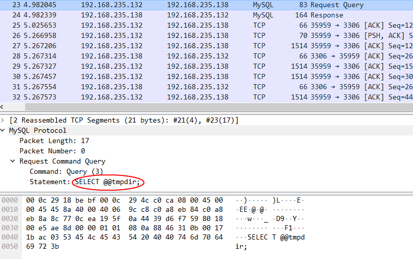The image size is (413, 259).
Task: Select packet 23 MySQL Request Query row
Action: click(x=205, y=5)
